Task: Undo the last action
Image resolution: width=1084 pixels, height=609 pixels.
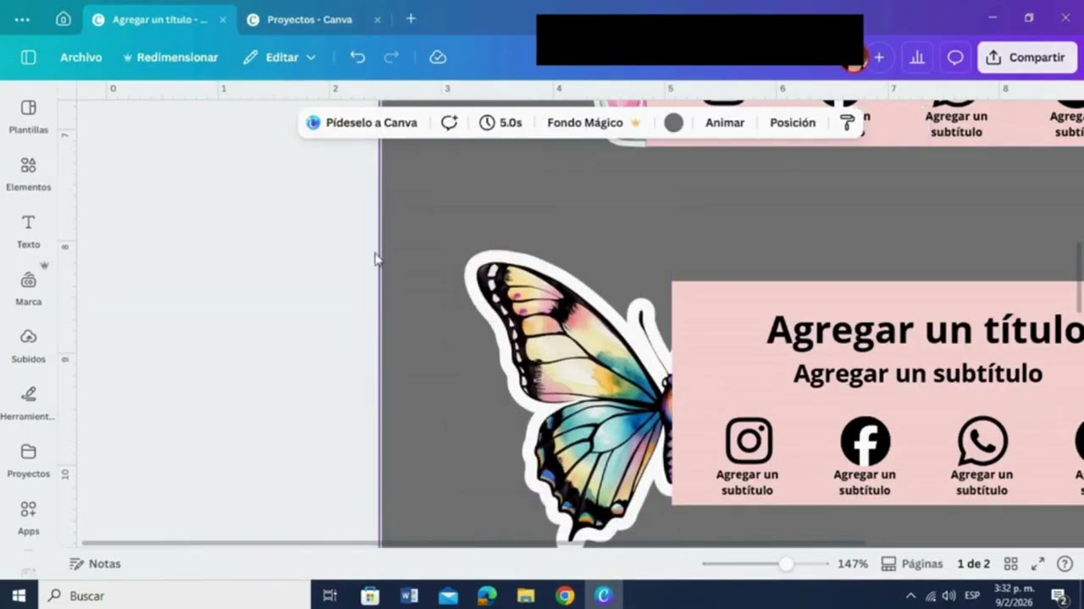Action: point(357,57)
